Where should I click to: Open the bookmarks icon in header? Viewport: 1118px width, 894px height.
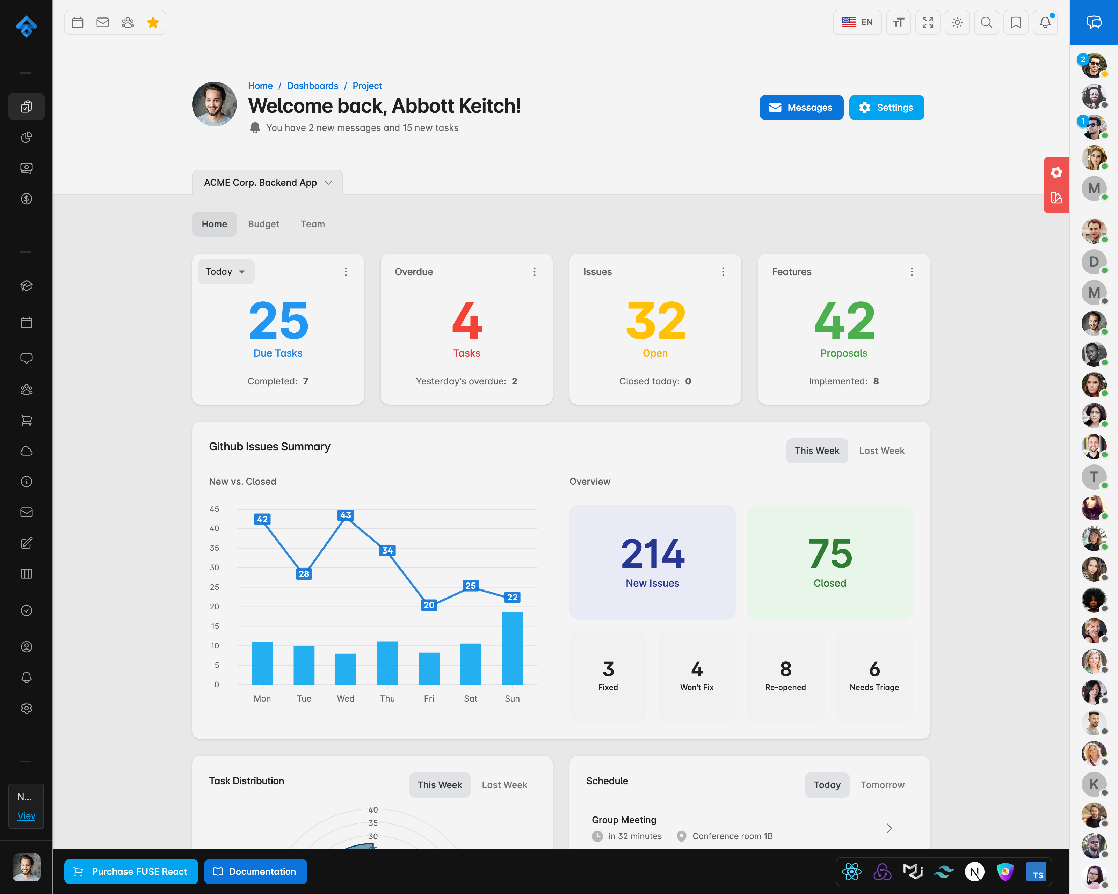coord(1016,22)
